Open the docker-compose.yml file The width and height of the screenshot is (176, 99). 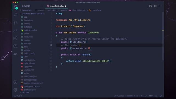tap(33, 83)
